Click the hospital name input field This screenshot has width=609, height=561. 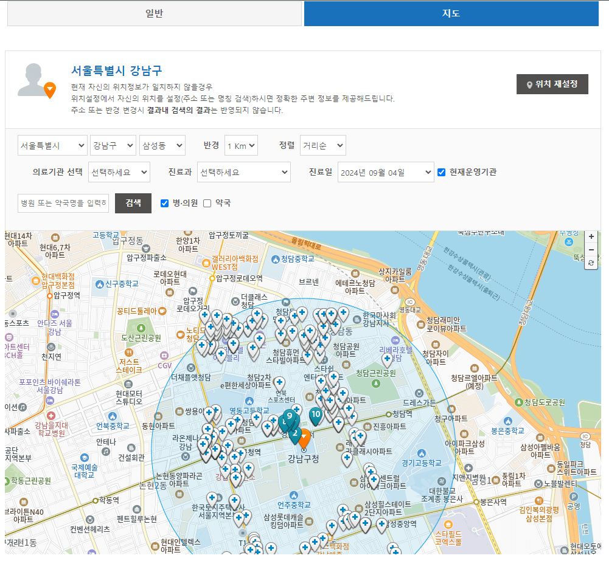pos(63,203)
